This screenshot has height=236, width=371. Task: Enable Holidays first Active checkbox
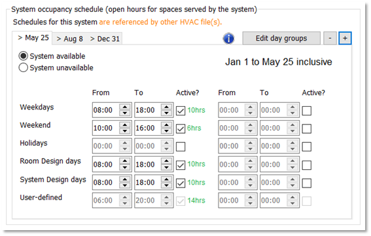181,147
